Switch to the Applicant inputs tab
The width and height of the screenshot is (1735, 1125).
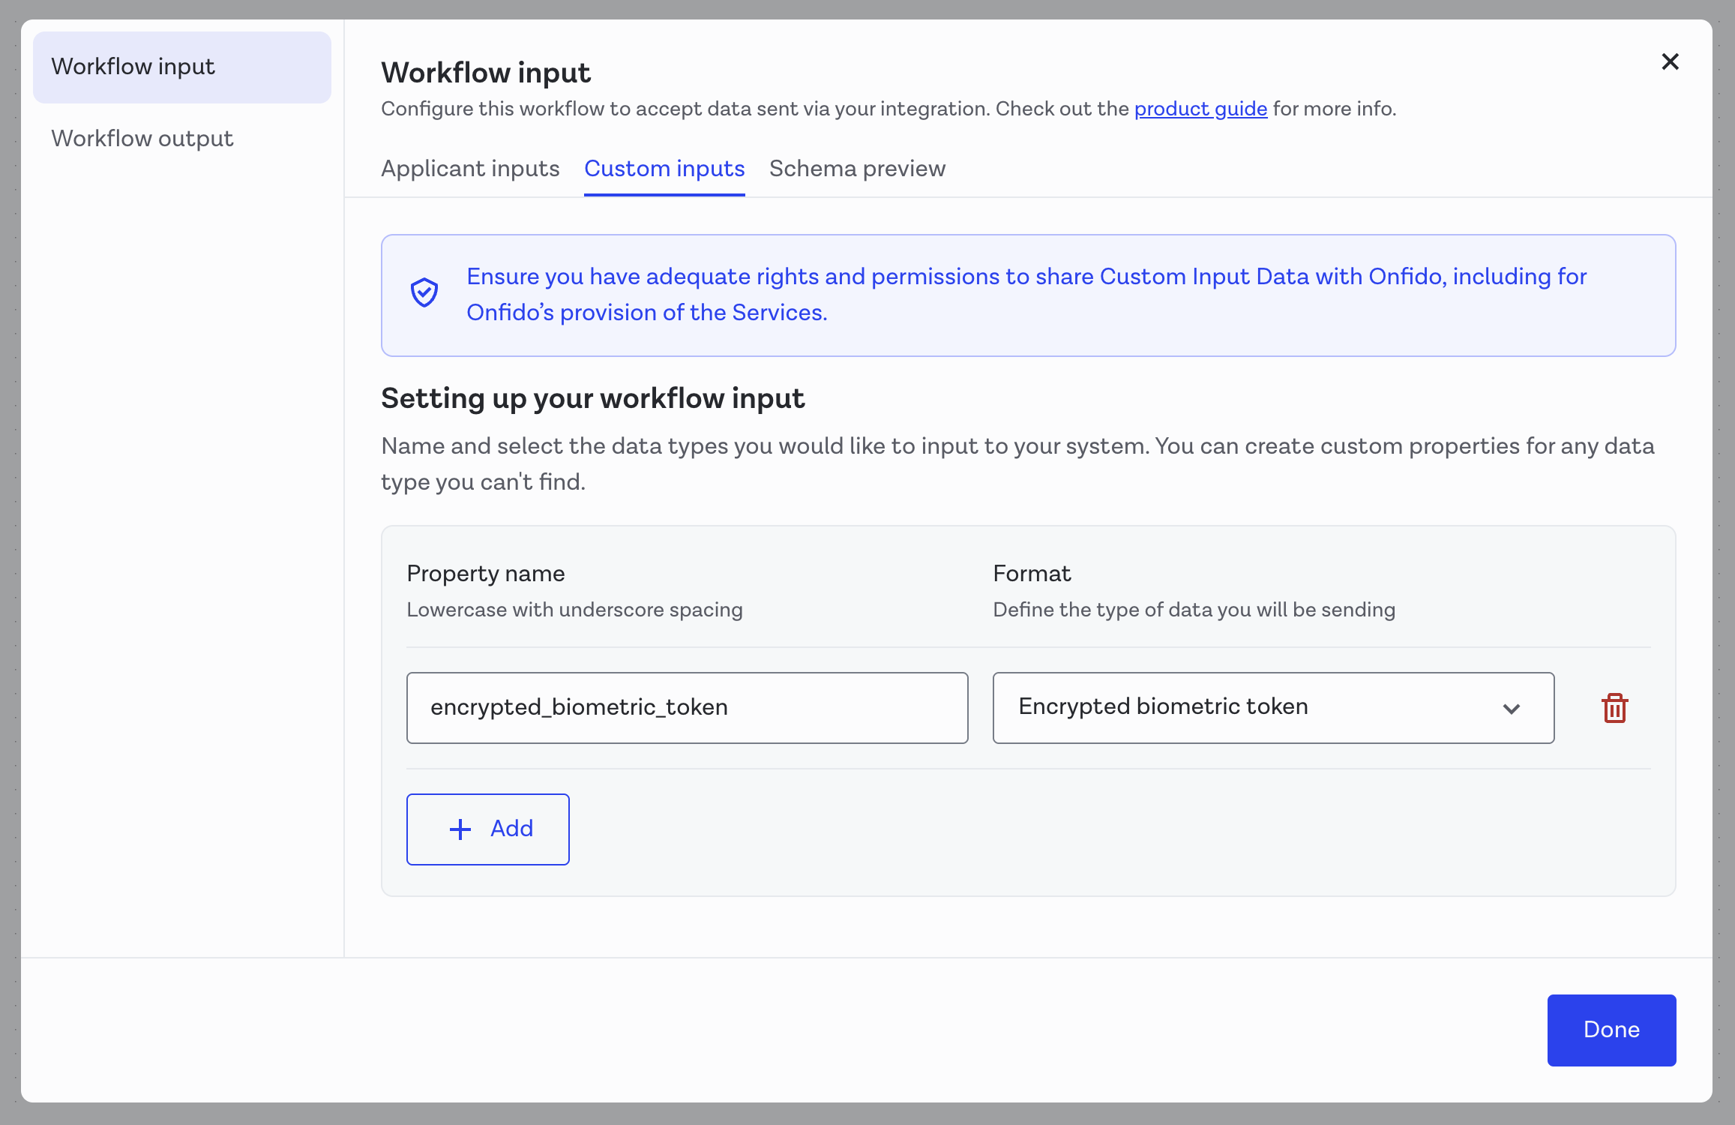(470, 169)
